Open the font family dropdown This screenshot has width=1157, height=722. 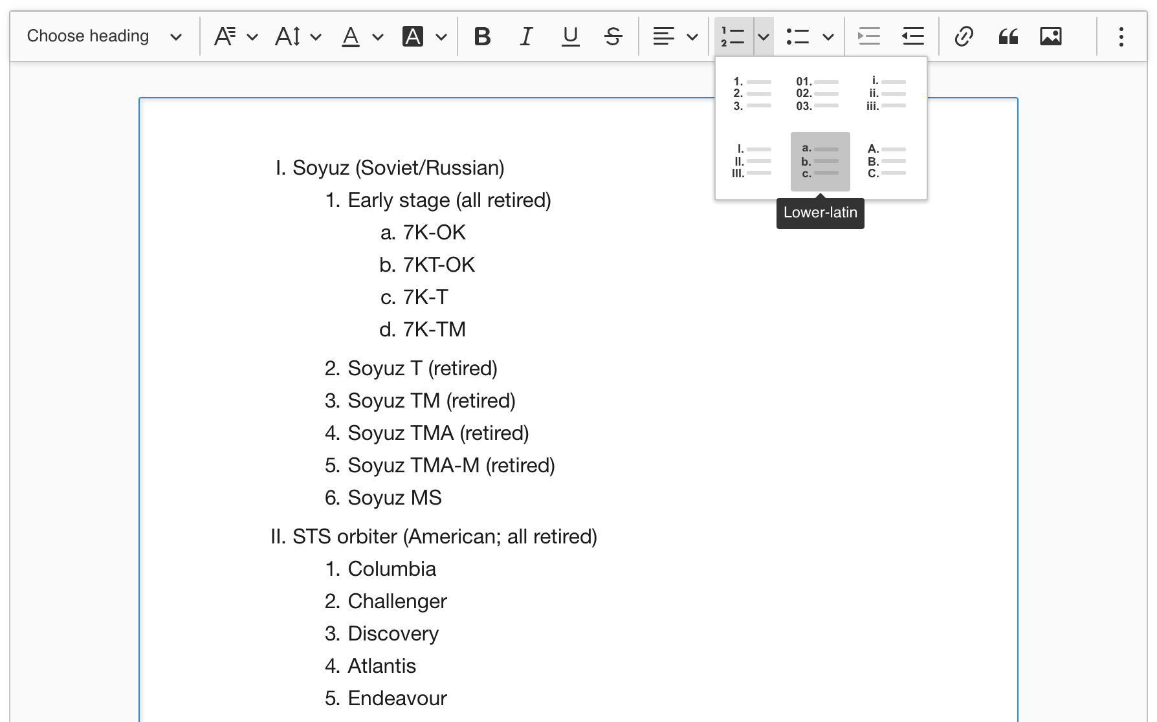tap(236, 36)
